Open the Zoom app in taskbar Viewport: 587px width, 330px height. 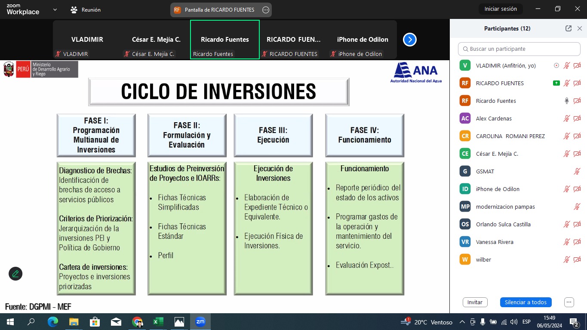(x=200, y=321)
